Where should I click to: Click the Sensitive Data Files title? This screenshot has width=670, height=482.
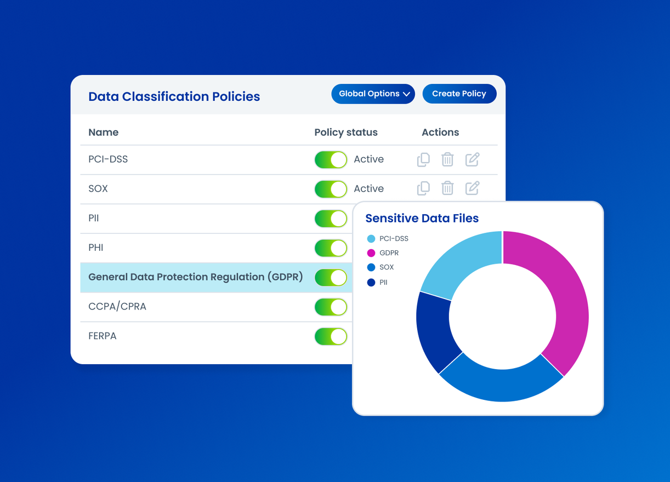(422, 218)
